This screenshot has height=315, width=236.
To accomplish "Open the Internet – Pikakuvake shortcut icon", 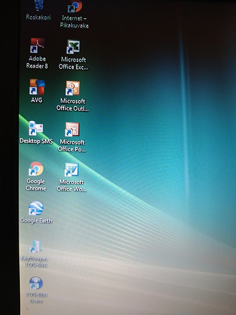I will (74, 6).
